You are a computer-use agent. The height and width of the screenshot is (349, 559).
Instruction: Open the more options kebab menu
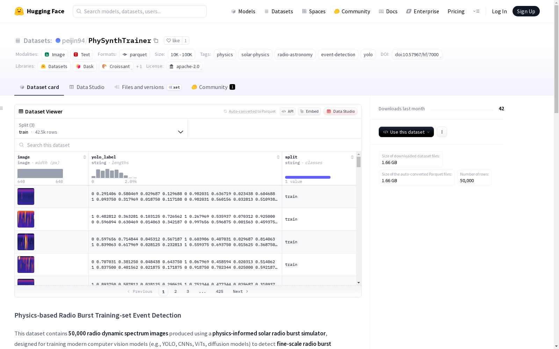(x=442, y=132)
